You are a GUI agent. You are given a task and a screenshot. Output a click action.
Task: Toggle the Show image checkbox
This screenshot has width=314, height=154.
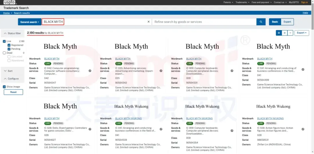(x=4, y=87)
